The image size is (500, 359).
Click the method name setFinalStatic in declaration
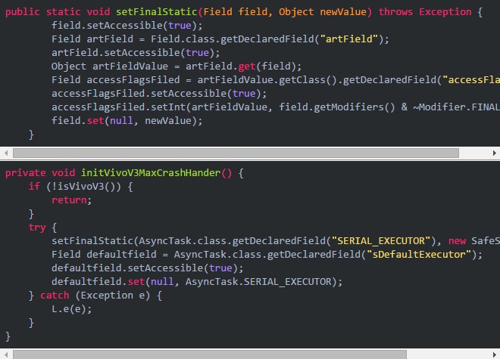point(157,12)
